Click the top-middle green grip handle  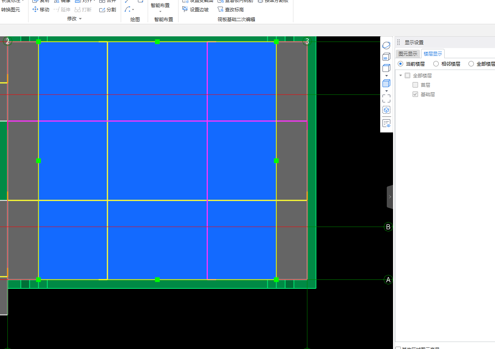pyautogui.click(x=157, y=41)
